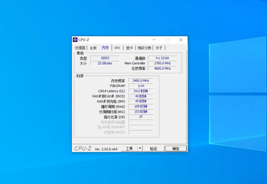Expand the 工具 dropdown arrow

(x=140, y=148)
